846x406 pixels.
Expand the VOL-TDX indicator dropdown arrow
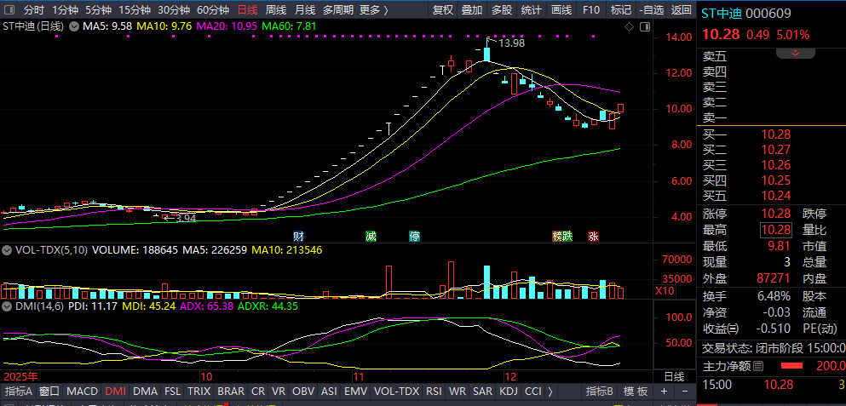7,250
